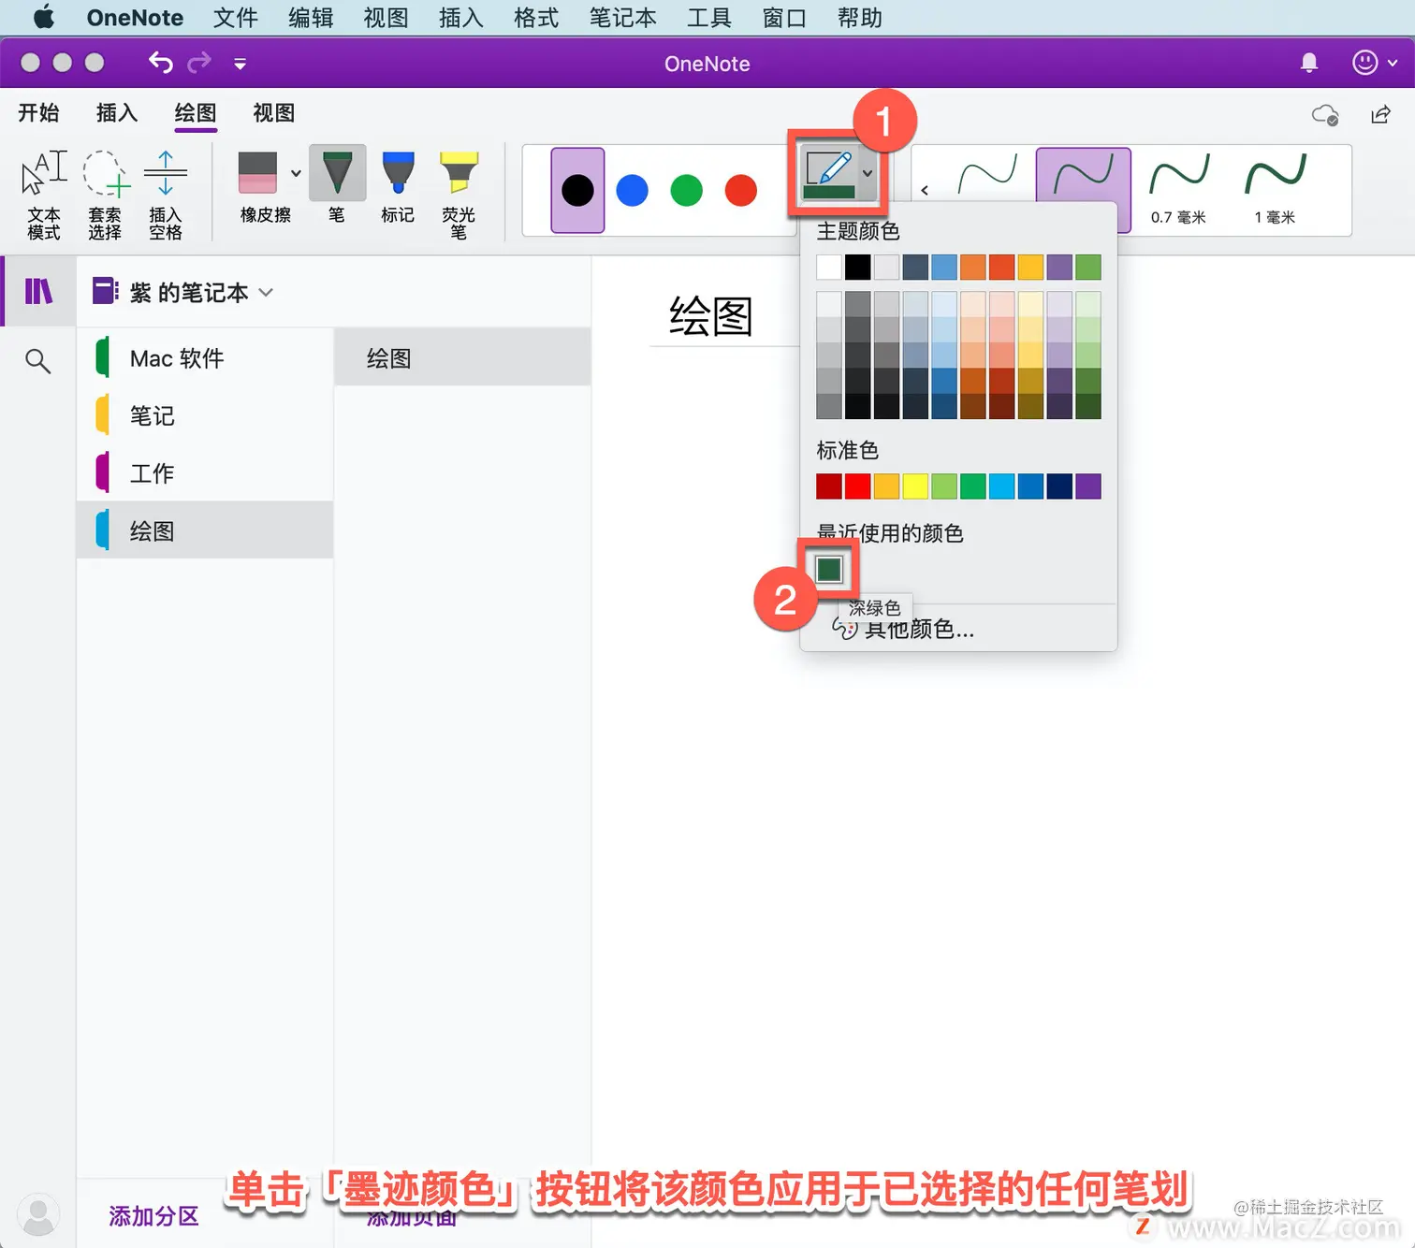Expand the feedback menu chevron
This screenshot has width=1415, height=1248.
click(1393, 63)
